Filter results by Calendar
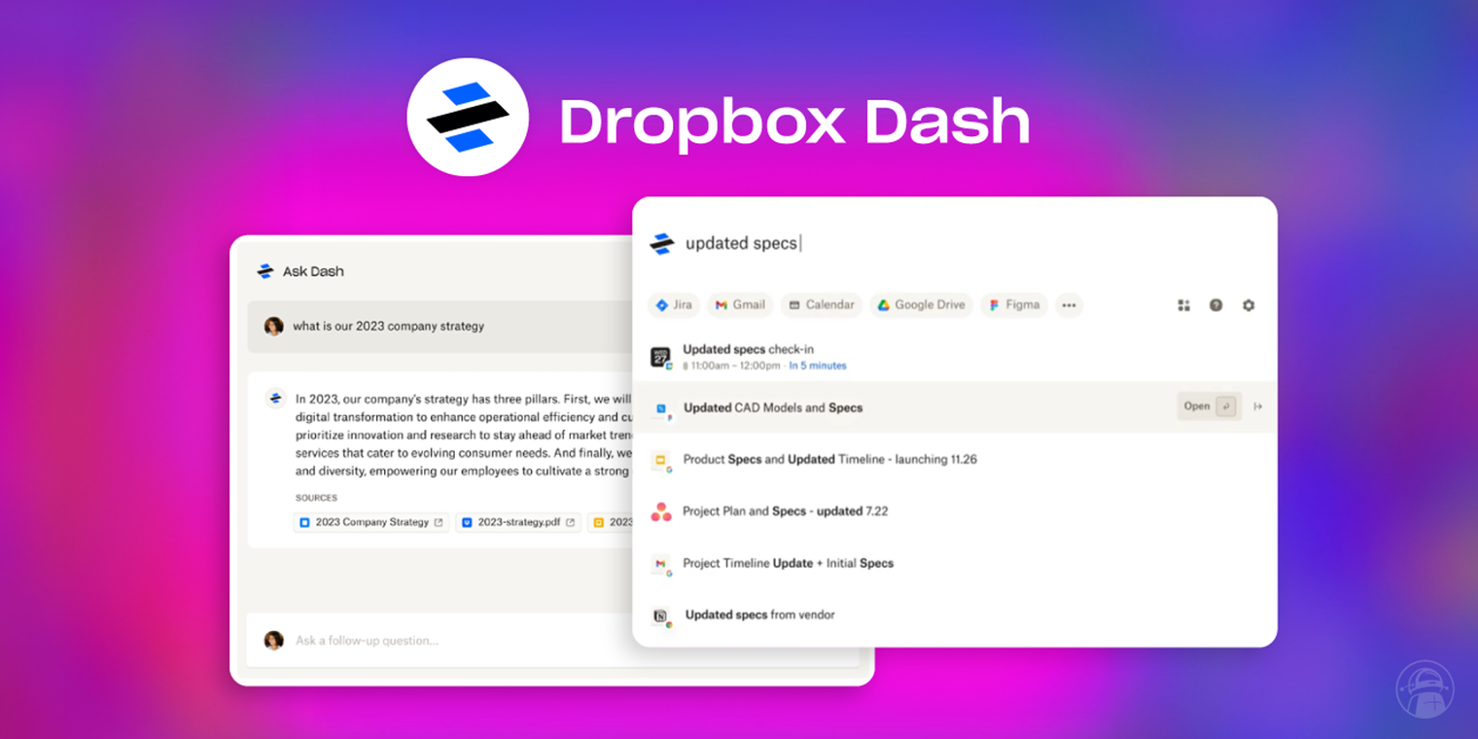The image size is (1478, 739). tap(822, 305)
